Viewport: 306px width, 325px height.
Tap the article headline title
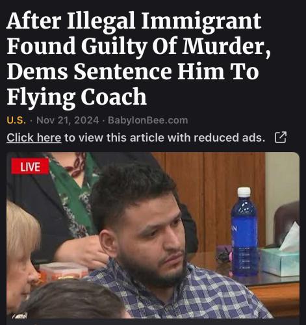pyautogui.click(x=138, y=58)
